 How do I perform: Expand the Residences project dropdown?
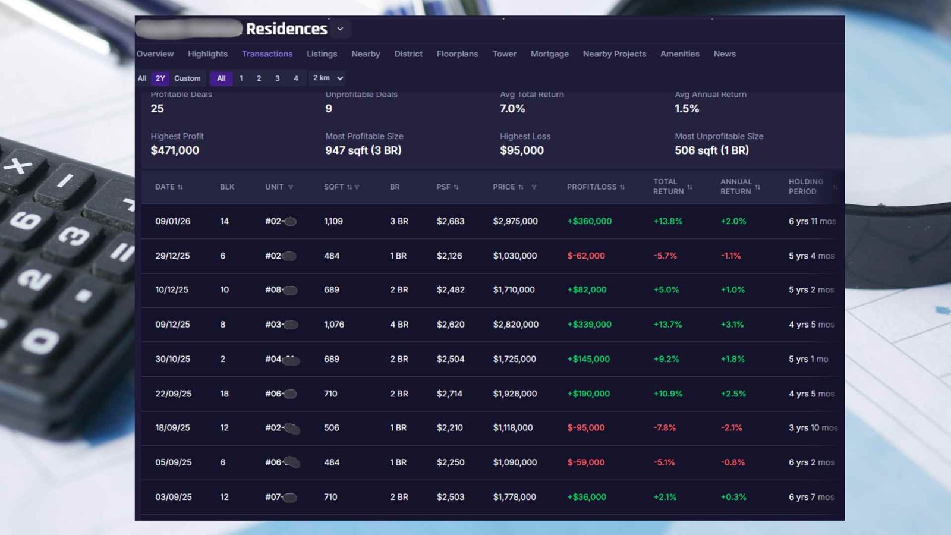tap(340, 29)
